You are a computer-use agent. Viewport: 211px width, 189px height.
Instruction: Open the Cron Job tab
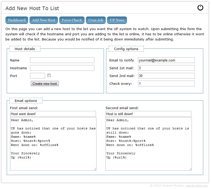pos(96,20)
